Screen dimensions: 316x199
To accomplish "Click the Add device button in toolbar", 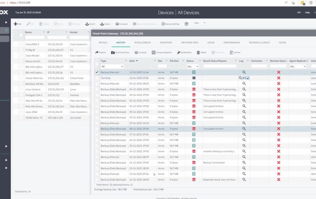I will (18, 24).
